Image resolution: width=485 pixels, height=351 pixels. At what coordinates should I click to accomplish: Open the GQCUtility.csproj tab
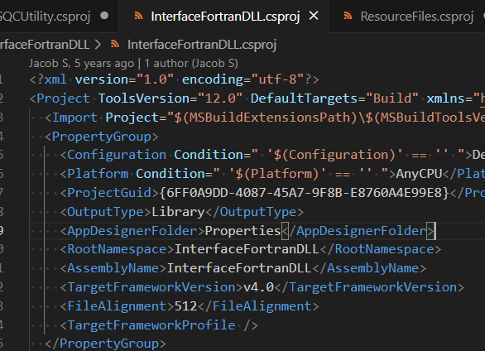coord(45,17)
